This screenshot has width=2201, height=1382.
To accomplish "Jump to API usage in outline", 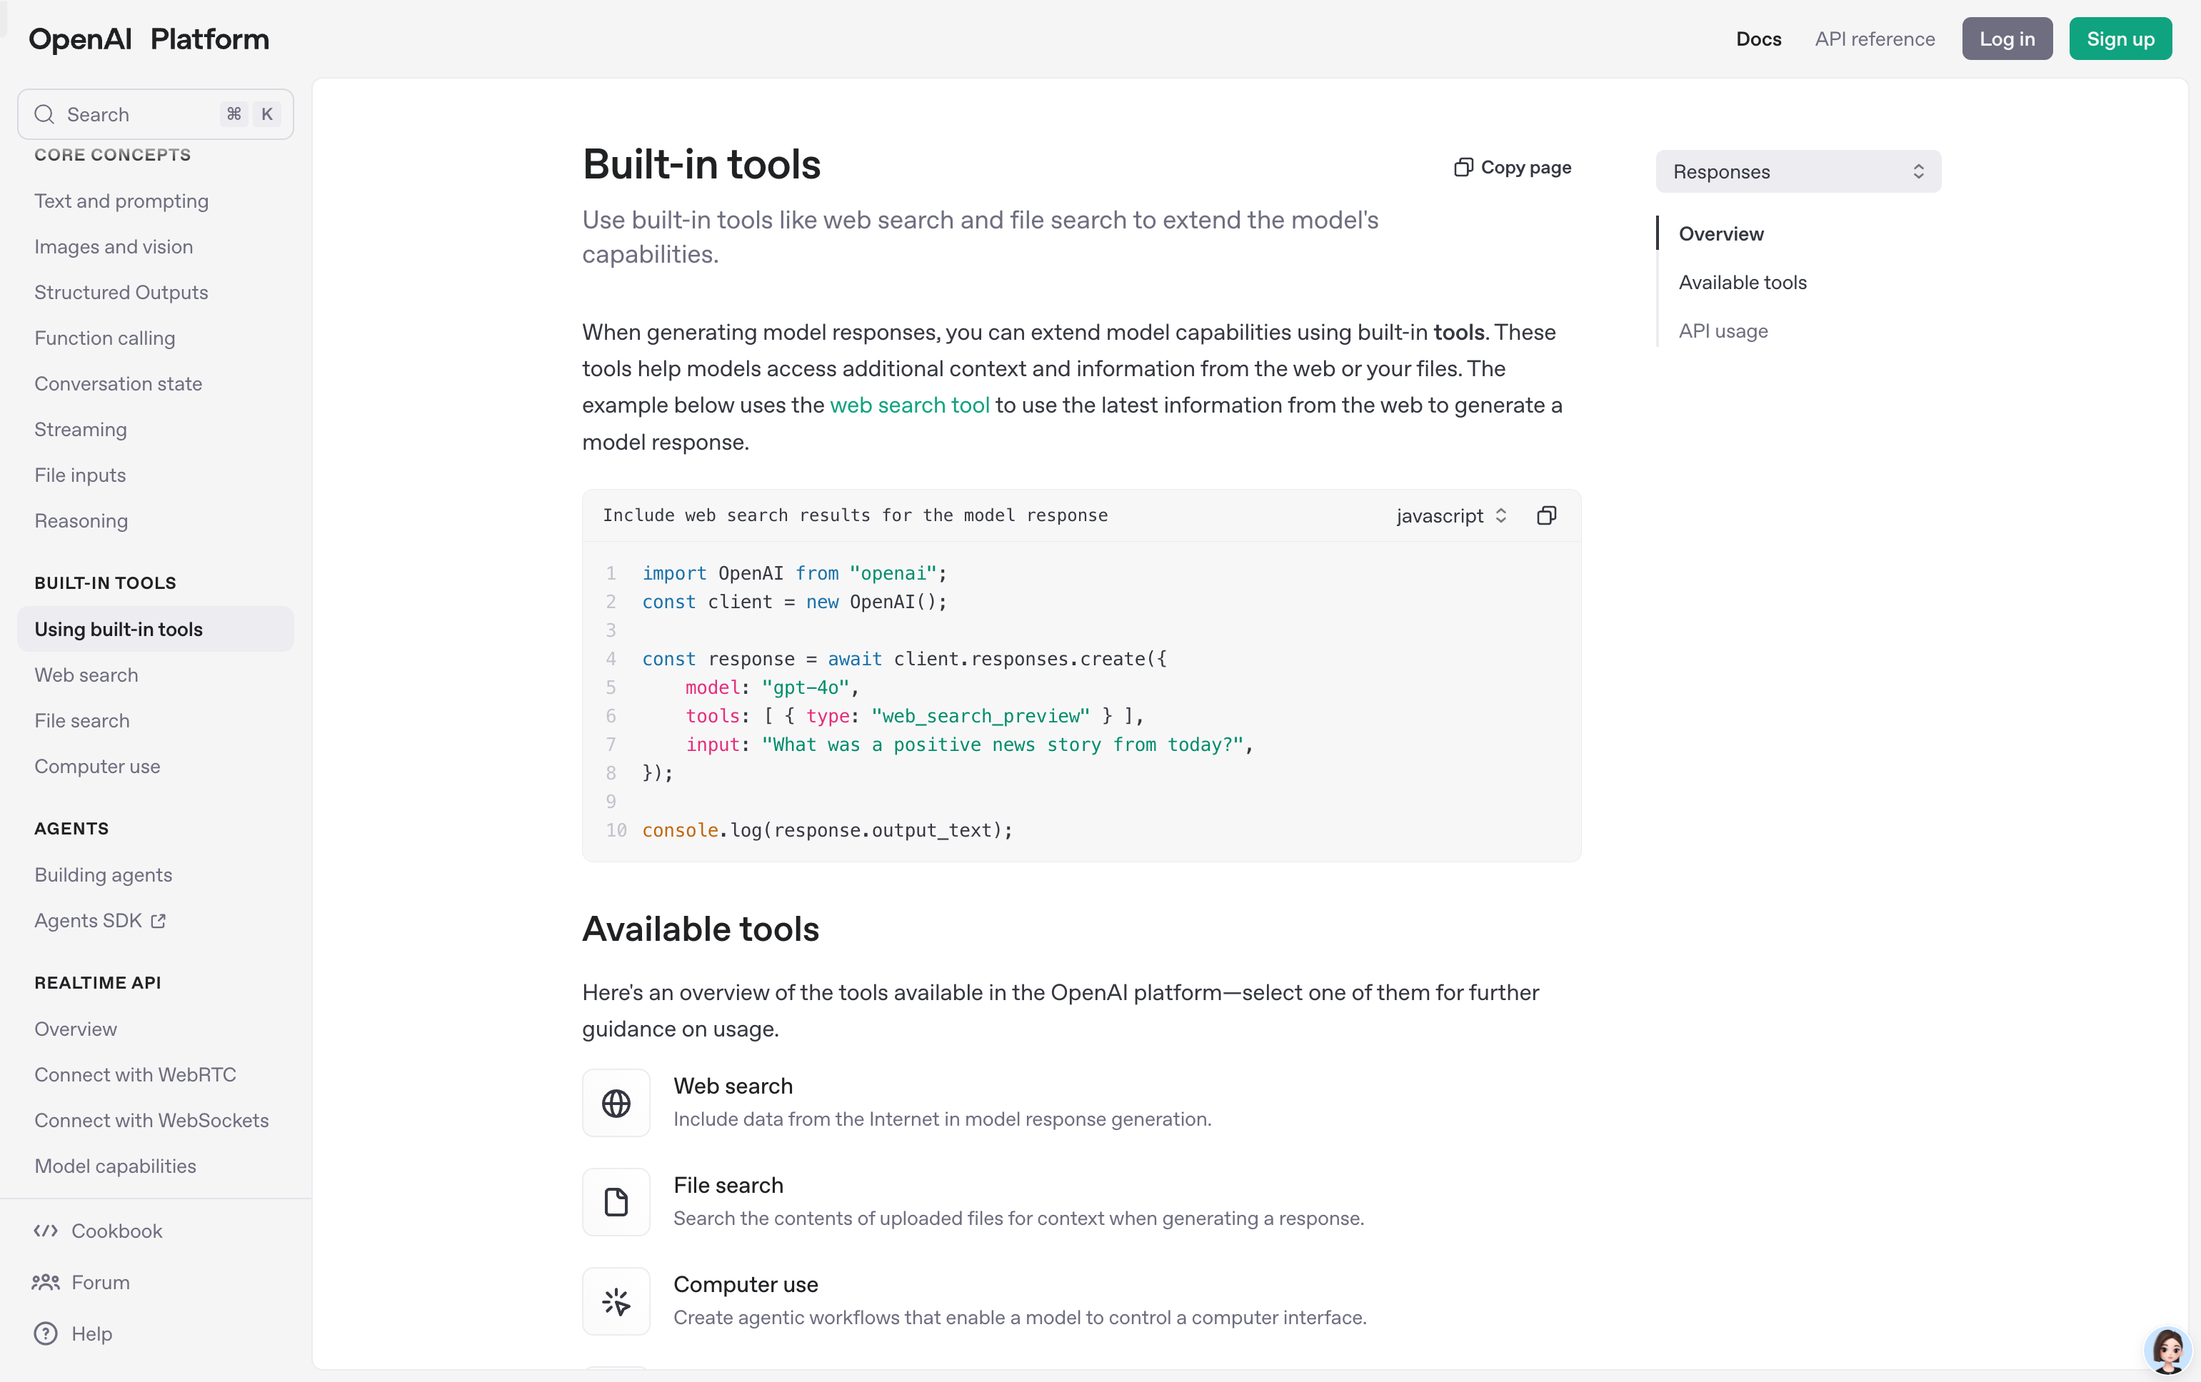I will (1723, 331).
